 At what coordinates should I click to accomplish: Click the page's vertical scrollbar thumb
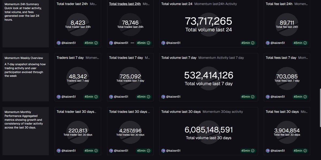point(320,108)
